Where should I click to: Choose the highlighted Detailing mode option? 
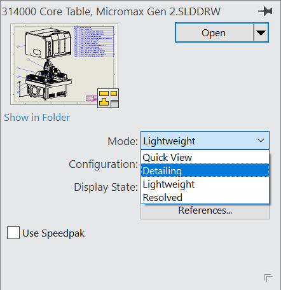(x=205, y=170)
